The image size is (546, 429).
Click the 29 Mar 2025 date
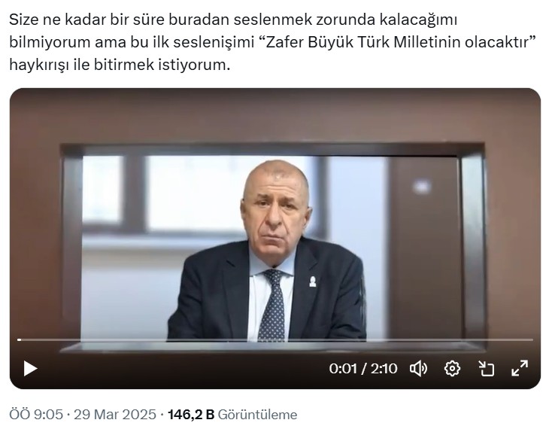pyautogui.click(x=115, y=415)
